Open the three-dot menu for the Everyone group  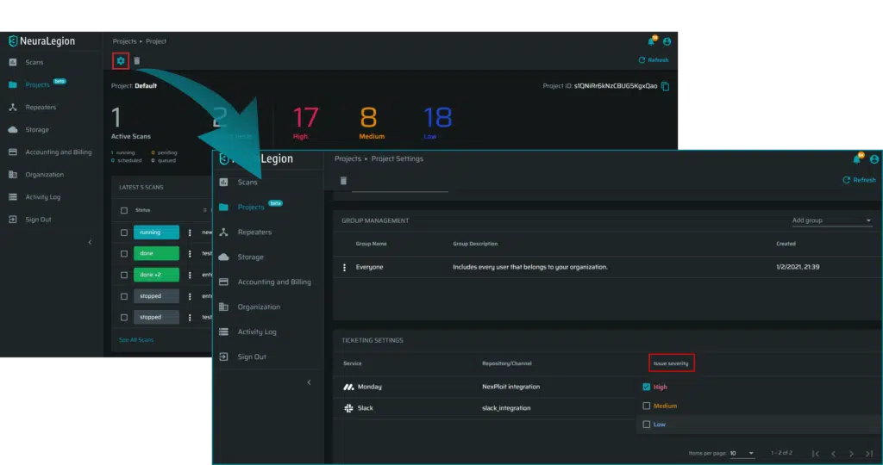pyautogui.click(x=345, y=267)
